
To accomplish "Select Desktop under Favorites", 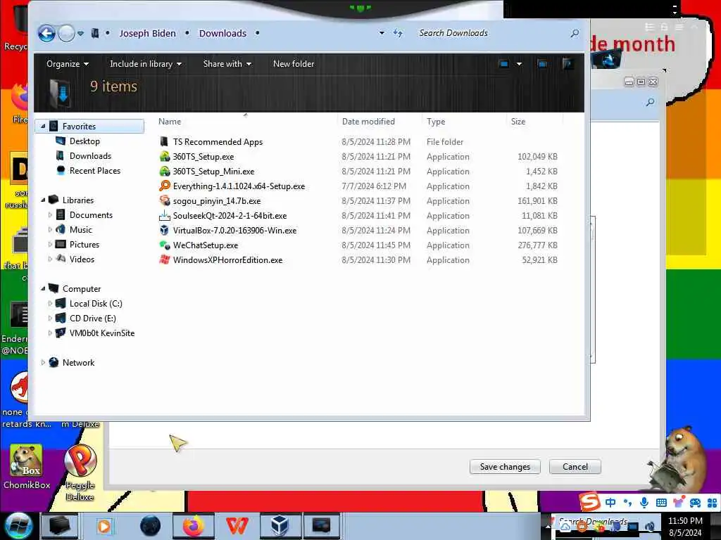I will click(x=84, y=141).
